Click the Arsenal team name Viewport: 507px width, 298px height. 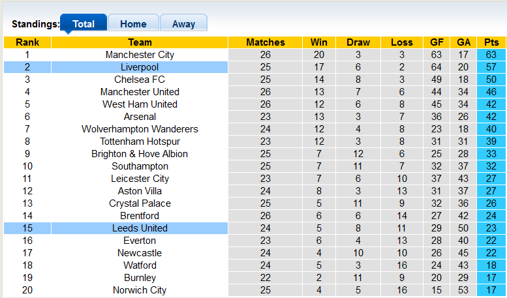click(140, 117)
